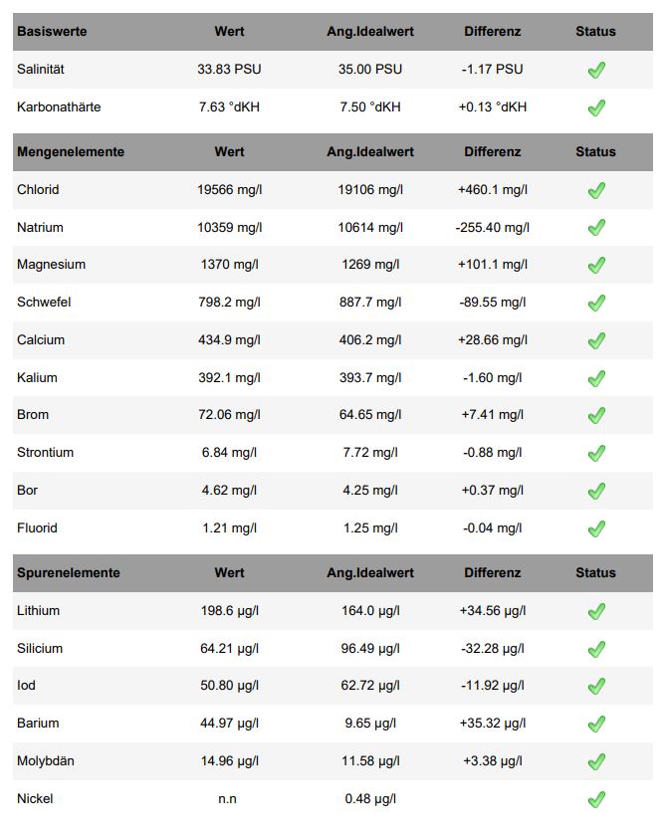Click the Nickel status checkmark

(x=596, y=799)
